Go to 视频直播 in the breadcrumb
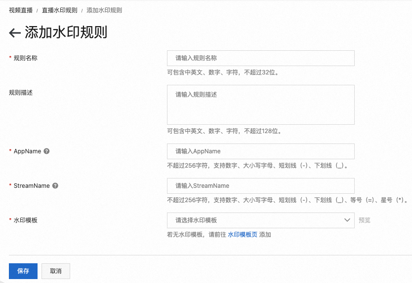This screenshot has height=283, width=412. coord(21,10)
